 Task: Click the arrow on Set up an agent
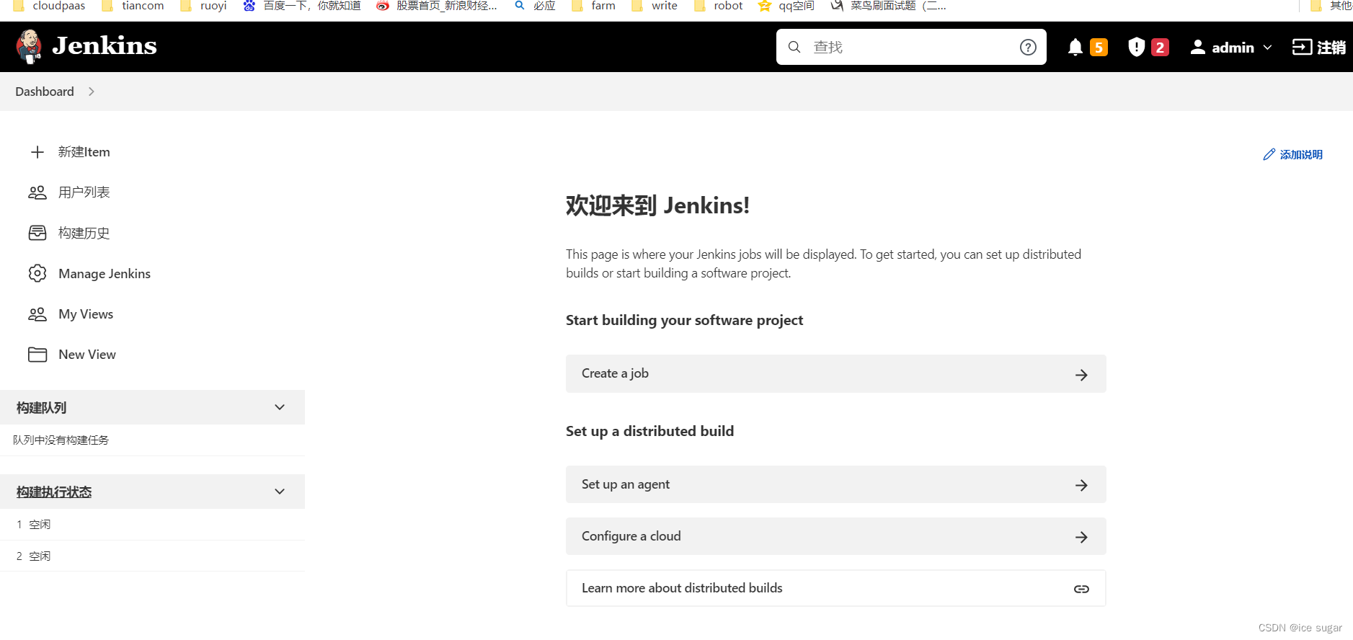point(1081,486)
